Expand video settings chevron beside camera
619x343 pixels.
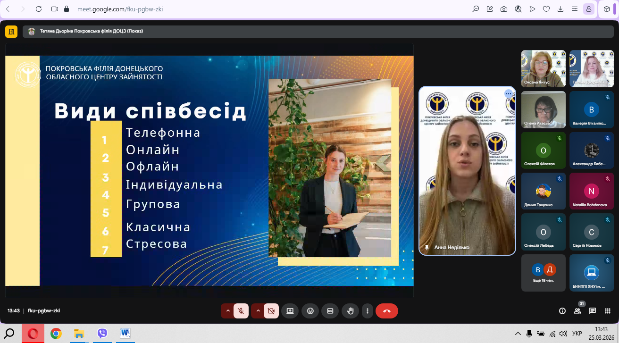tap(258, 311)
